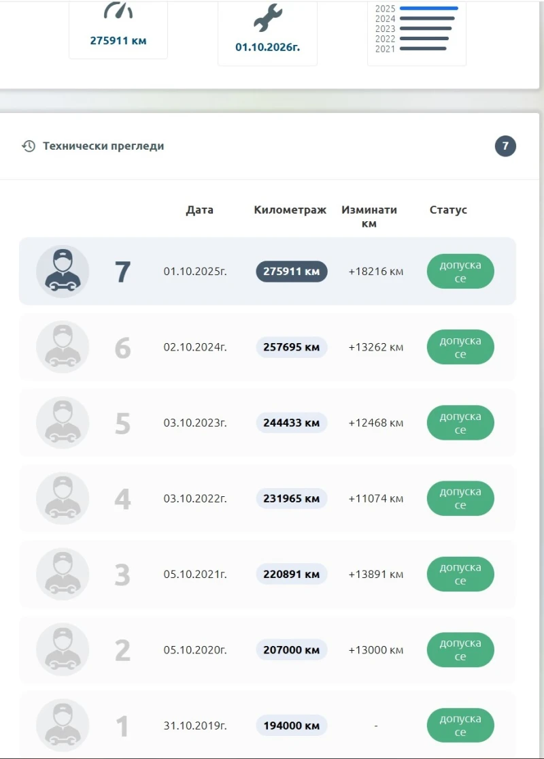The height and width of the screenshot is (759, 544).
Task: Click допуска се status for inspection 7
Action: (460, 271)
